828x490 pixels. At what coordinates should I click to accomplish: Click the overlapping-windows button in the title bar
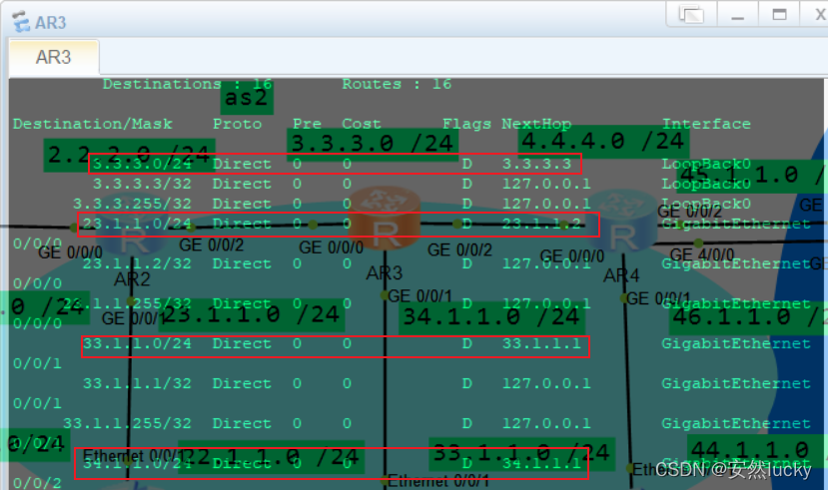click(x=691, y=14)
